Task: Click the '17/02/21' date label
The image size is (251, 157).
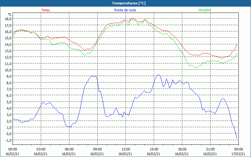Action: pyautogui.click(x=238, y=154)
